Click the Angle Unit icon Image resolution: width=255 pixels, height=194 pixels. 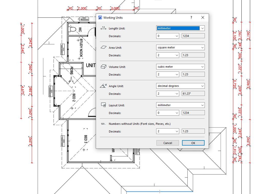103,86
